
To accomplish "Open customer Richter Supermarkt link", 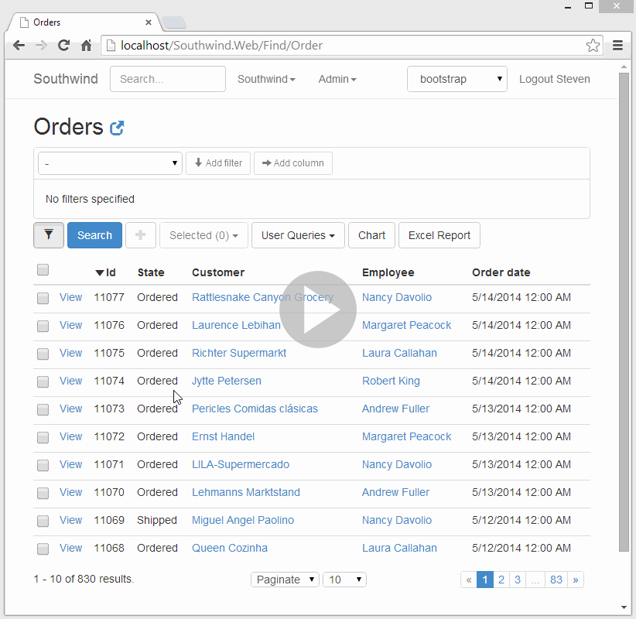I will pyautogui.click(x=239, y=353).
